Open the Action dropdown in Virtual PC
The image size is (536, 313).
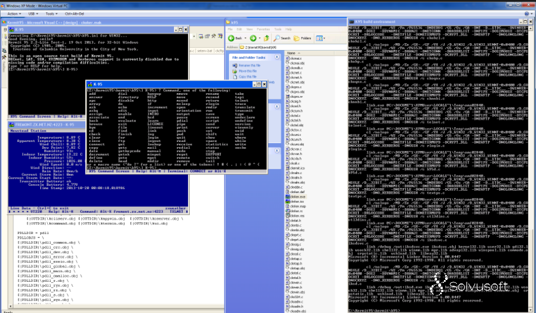coord(14,14)
